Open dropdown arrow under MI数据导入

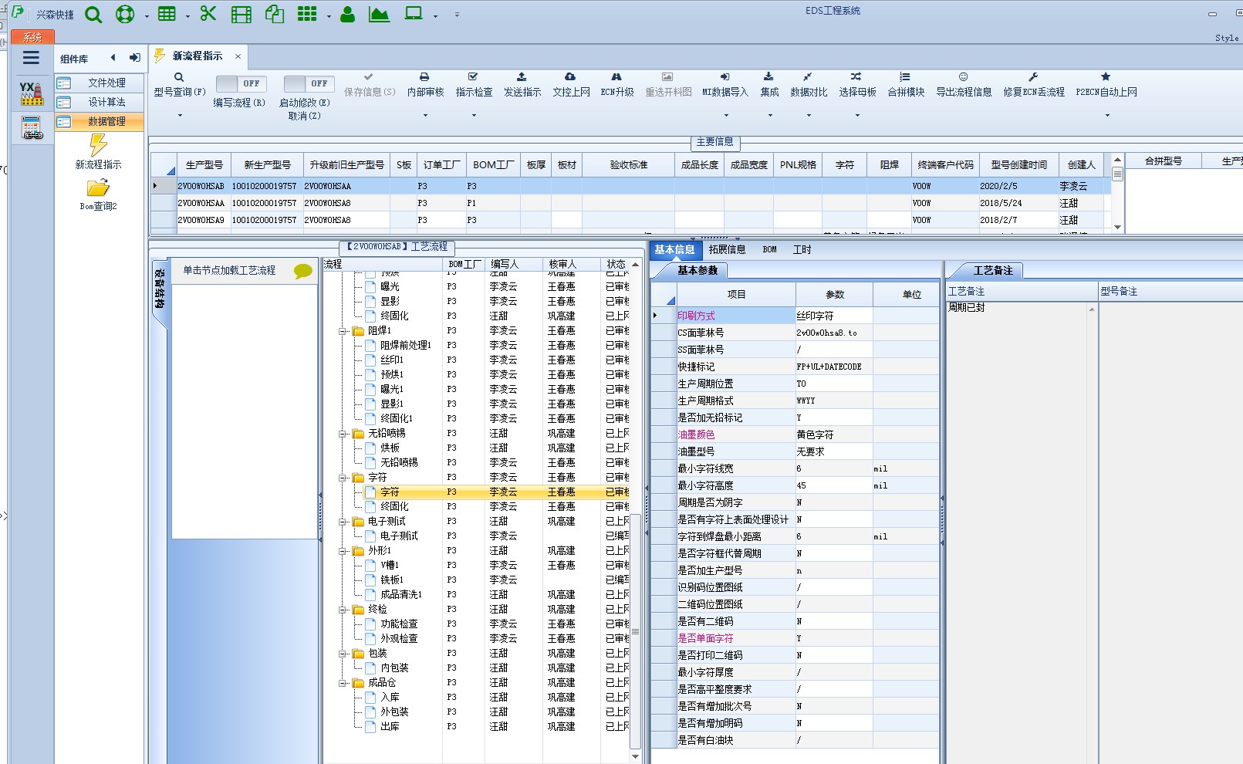(725, 116)
